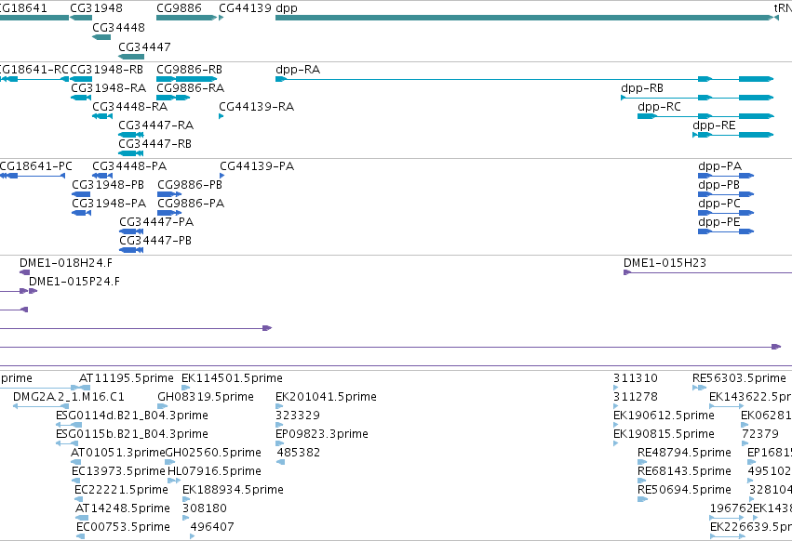This screenshot has height=541, width=792.
Task: Select the EP09823.3prime EST
Action: [280, 443]
